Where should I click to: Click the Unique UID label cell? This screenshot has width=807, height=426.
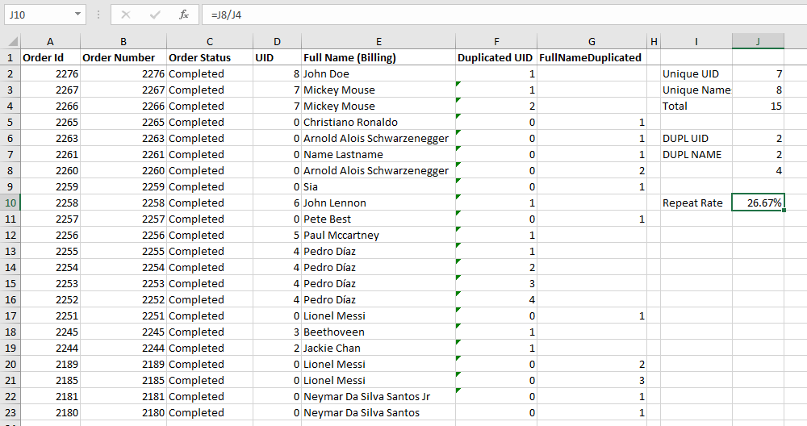coord(696,73)
